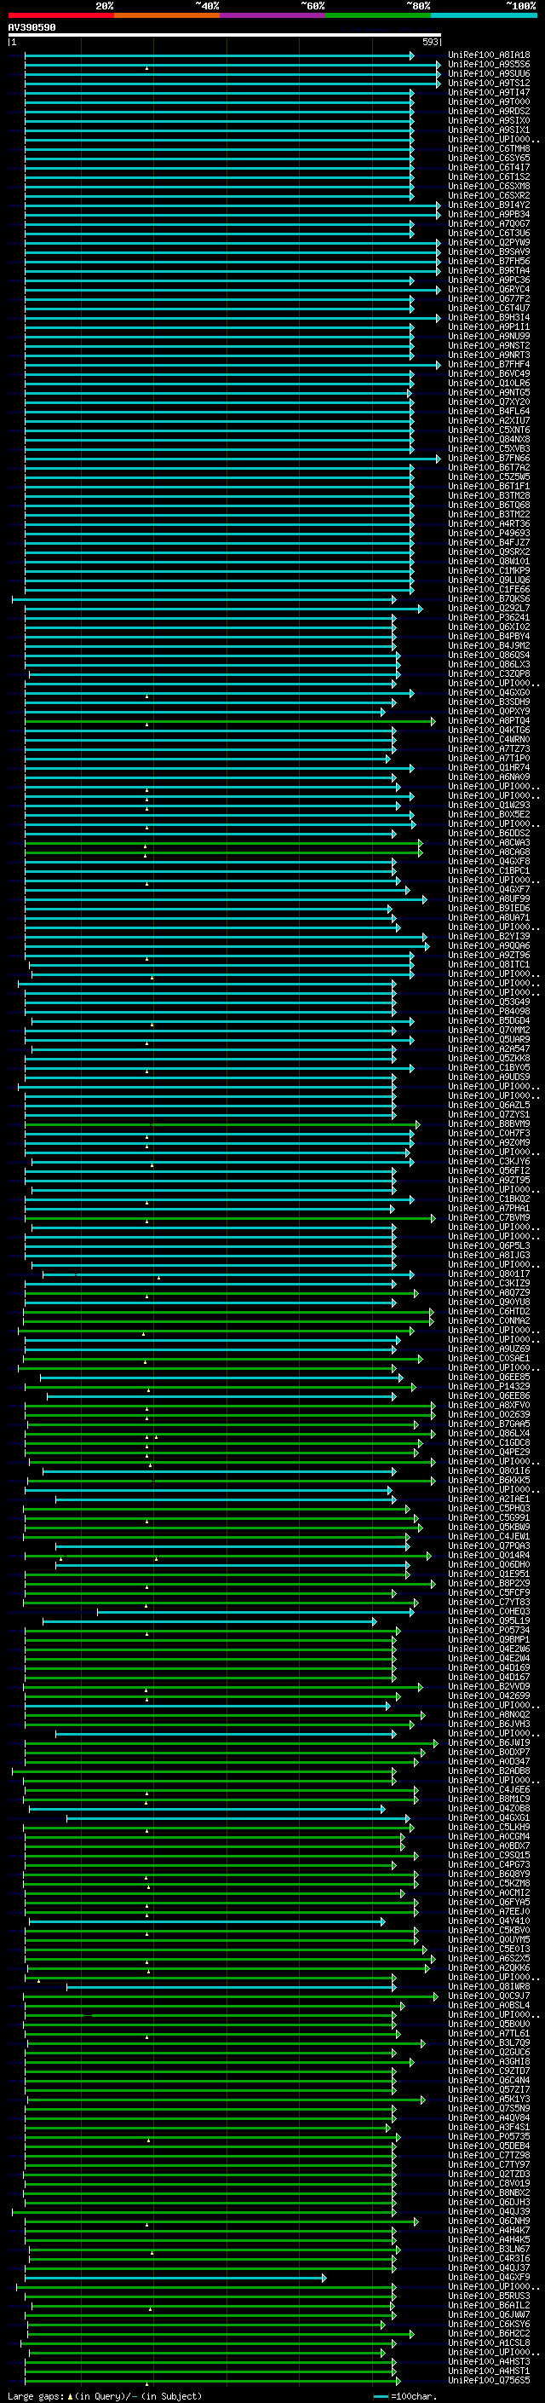Click the red 20% identity legend segment
Viewport: 545px width, 2403px height.
pos(60,15)
